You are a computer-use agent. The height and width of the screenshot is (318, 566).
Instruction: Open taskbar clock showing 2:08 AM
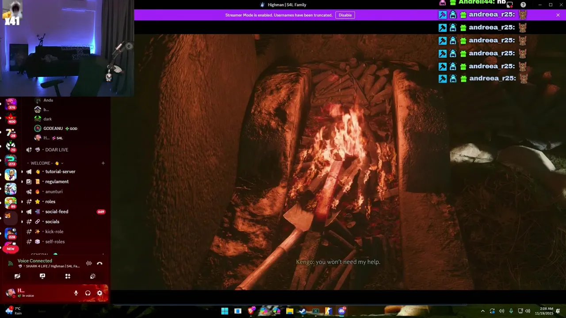[544, 311]
